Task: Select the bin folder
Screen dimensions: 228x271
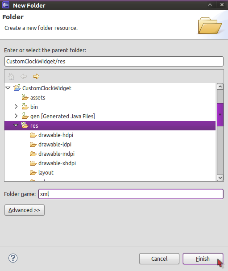Action: pos(34,107)
